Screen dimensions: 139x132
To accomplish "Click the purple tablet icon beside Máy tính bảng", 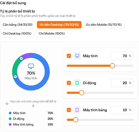I will click(x=77, y=110).
